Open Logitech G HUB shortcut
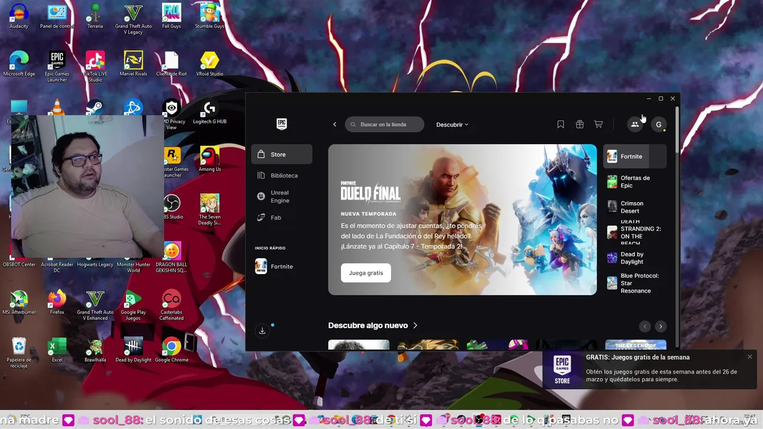 [209, 112]
